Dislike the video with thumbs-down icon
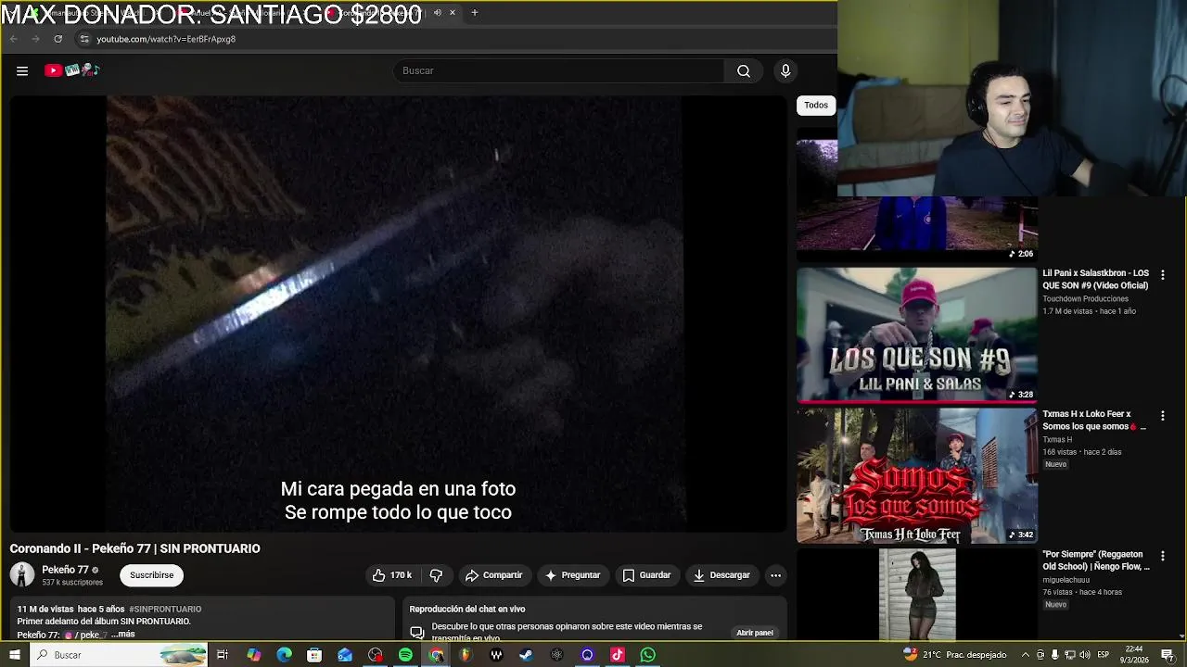The width and height of the screenshot is (1187, 667). [436, 575]
